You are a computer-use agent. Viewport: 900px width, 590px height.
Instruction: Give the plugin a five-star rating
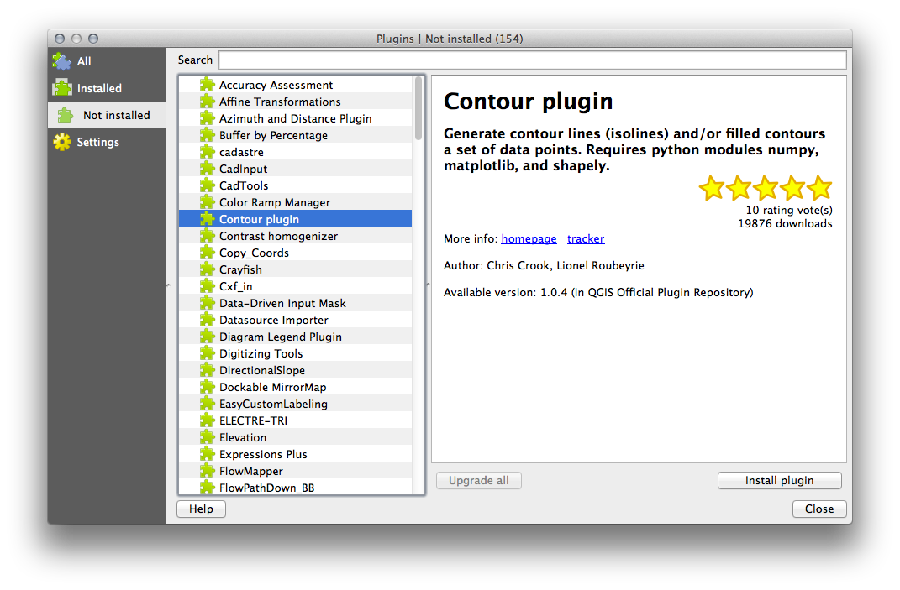coord(819,187)
